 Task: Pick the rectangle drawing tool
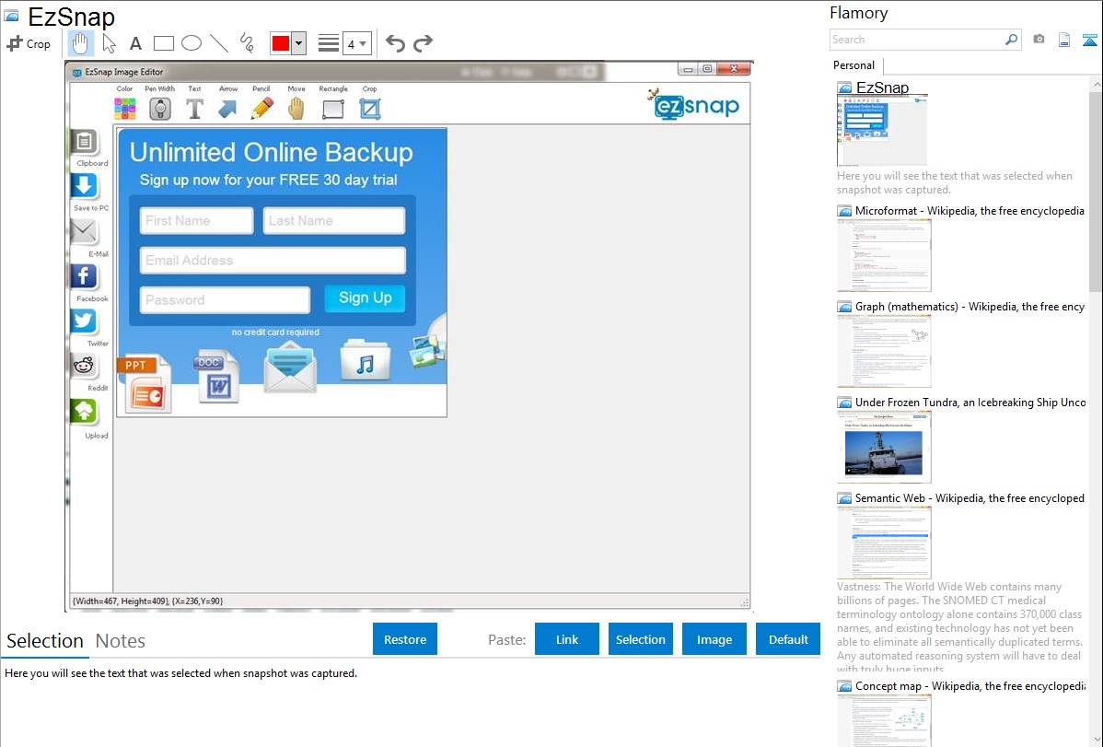coord(163,43)
